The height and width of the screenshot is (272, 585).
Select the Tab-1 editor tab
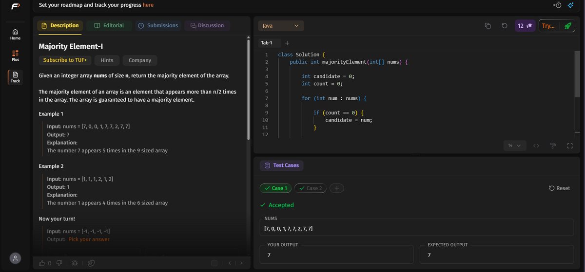(x=267, y=43)
